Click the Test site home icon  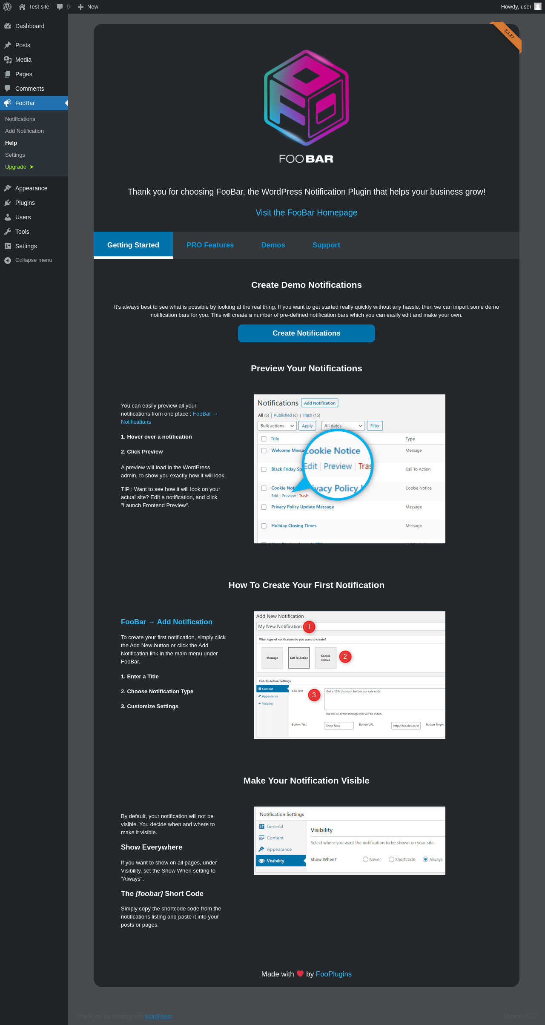pyautogui.click(x=22, y=7)
